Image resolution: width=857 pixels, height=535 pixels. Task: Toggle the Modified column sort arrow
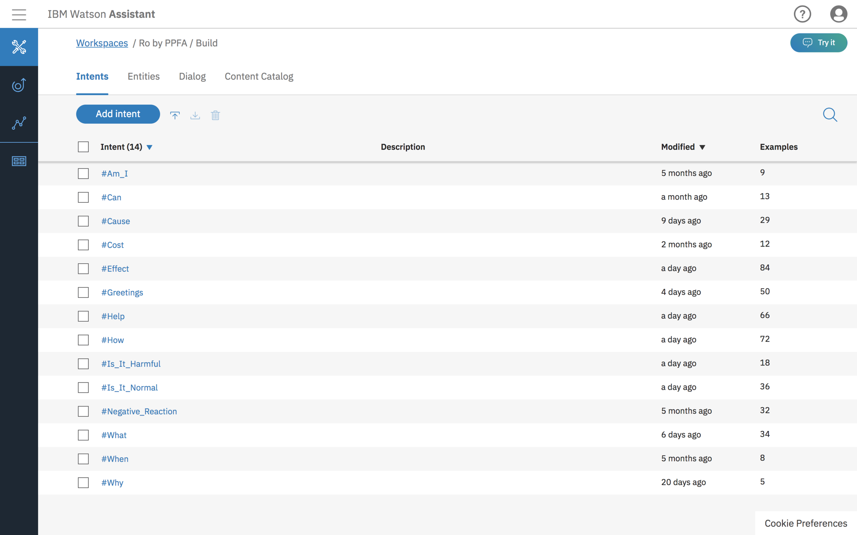pyautogui.click(x=702, y=147)
